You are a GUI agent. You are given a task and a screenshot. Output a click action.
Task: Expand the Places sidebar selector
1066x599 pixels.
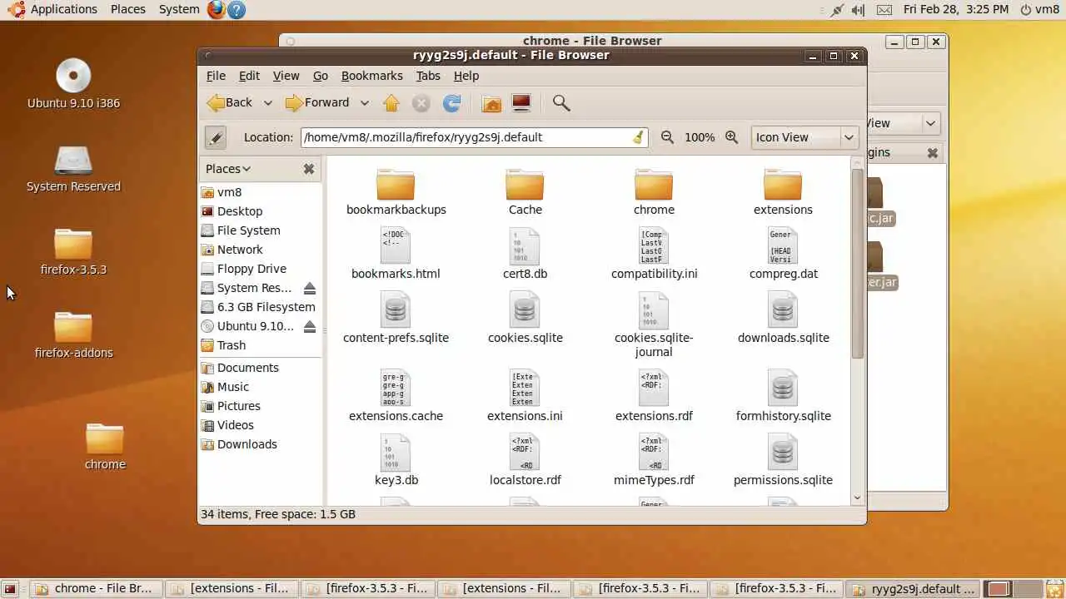(x=228, y=169)
